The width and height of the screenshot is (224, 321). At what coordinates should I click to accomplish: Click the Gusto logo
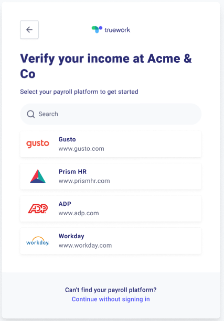(x=38, y=144)
